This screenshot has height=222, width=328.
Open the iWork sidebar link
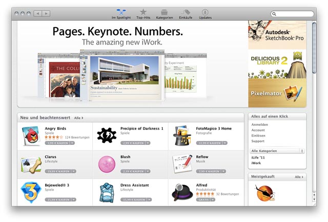(x=256, y=163)
